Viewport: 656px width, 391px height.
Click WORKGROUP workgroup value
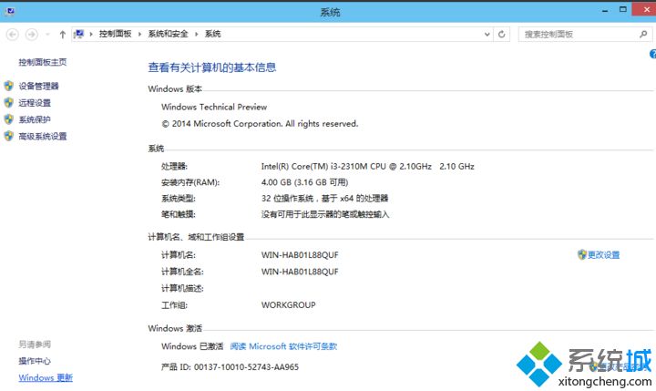point(288,304)
